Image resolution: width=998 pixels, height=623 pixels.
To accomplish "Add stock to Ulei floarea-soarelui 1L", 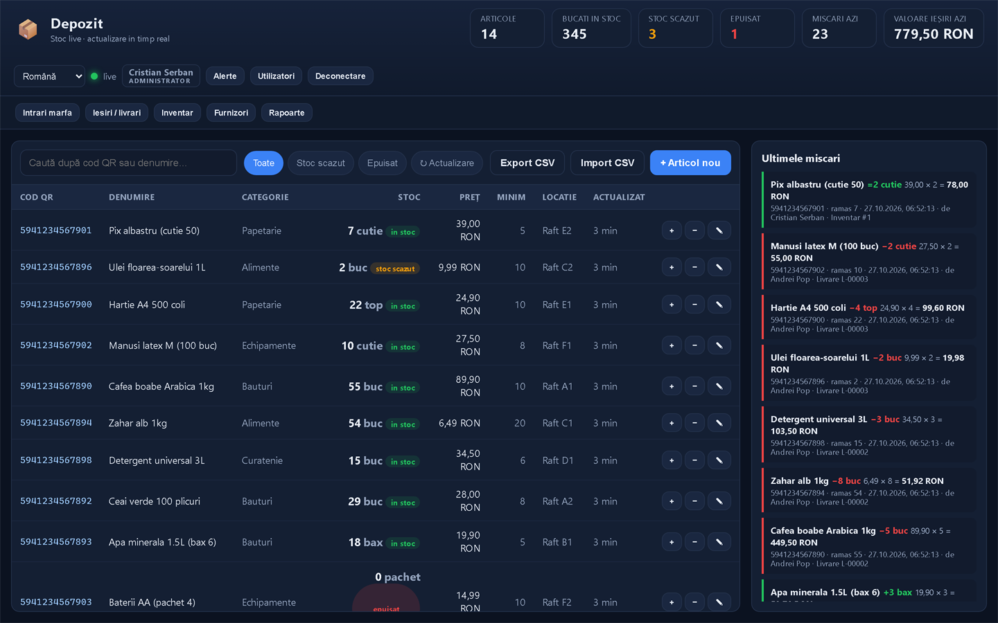I will 672,267.
